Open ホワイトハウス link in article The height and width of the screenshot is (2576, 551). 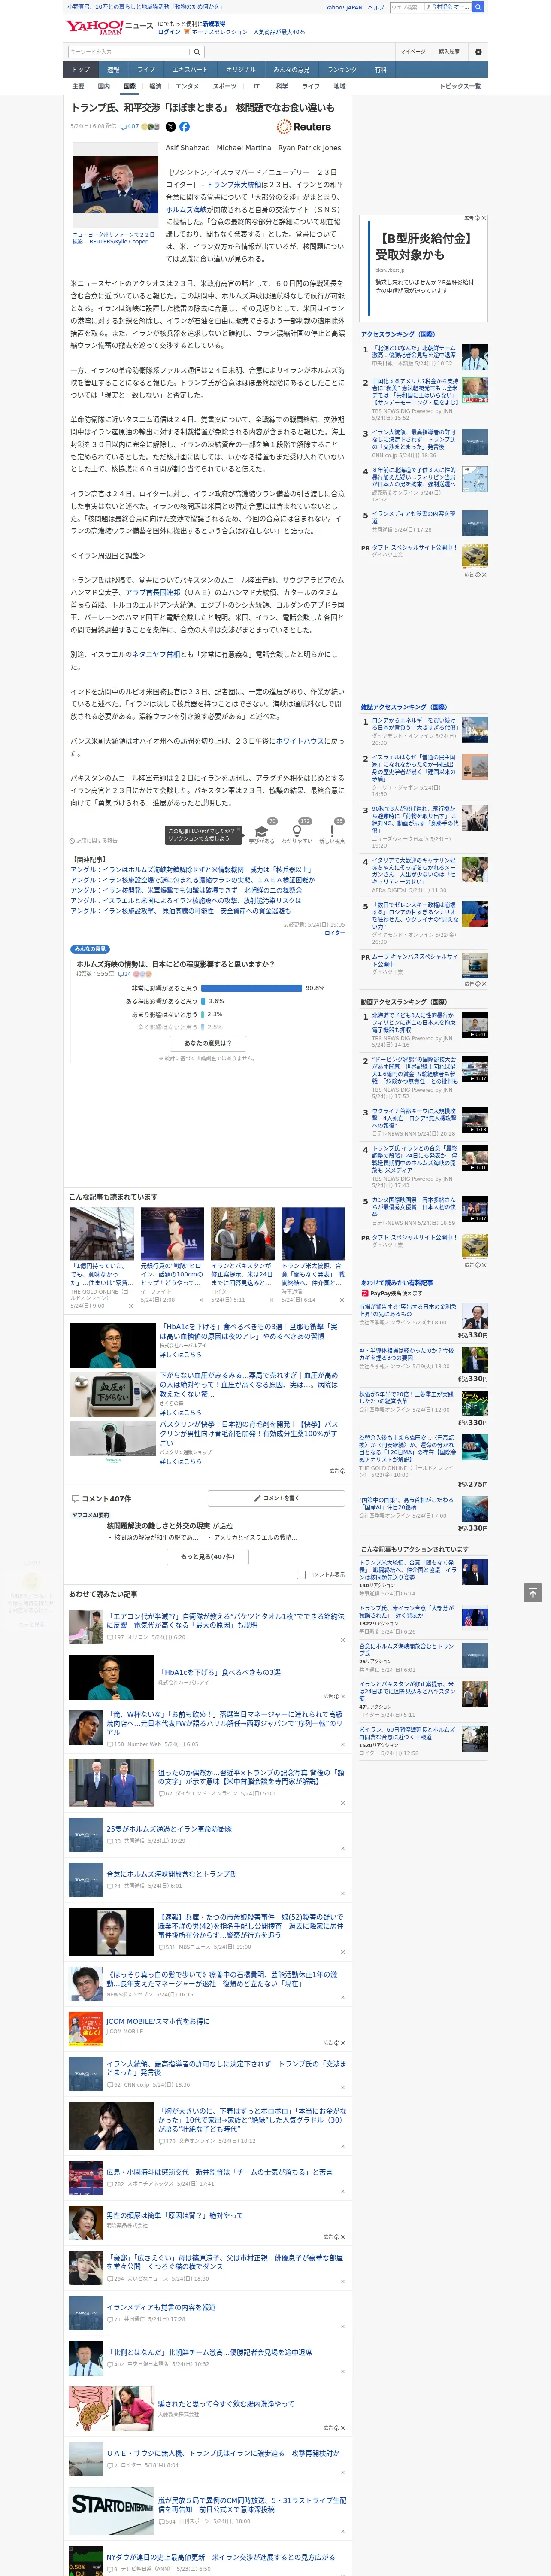pos(301,741)
